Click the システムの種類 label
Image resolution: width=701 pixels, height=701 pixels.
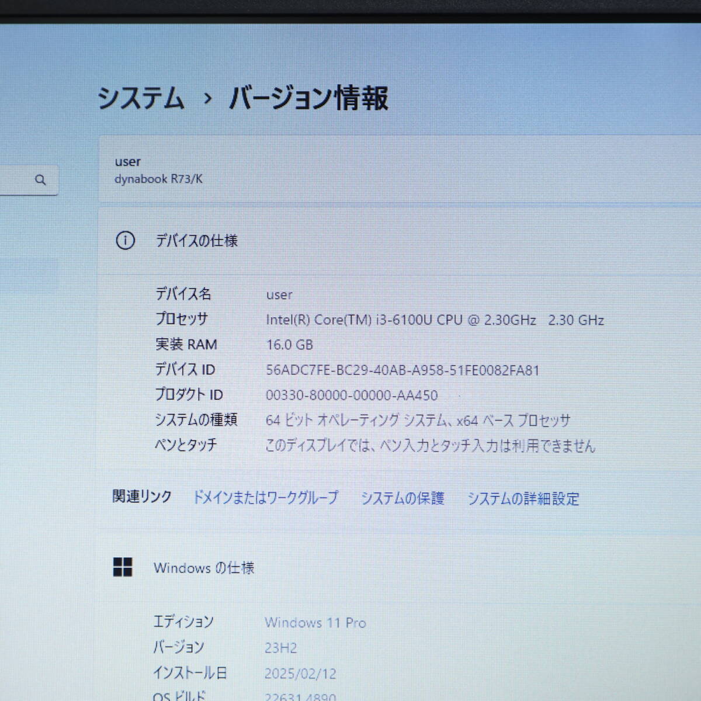pos(196,419)
